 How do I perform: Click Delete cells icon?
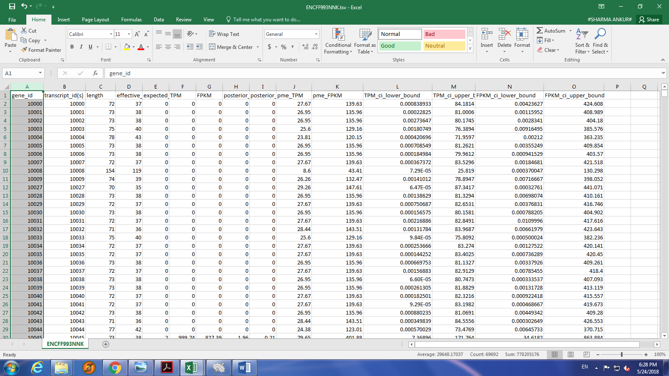tap(504, 35)
